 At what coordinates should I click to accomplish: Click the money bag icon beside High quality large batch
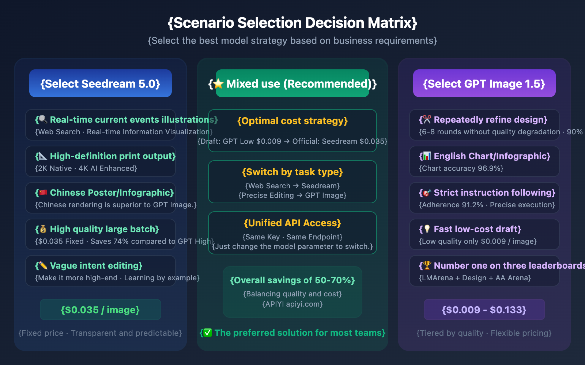tap(43, 229)
